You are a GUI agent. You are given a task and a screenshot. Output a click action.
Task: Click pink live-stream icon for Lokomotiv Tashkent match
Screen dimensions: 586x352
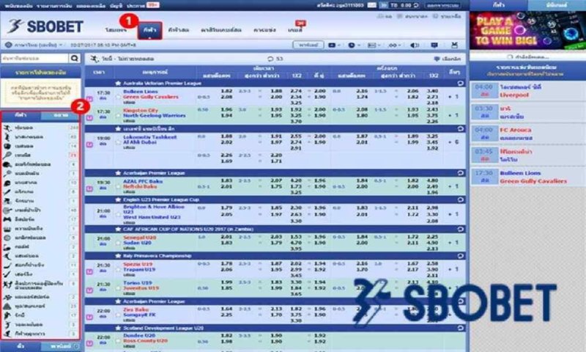pyautogui.click(x=89, y=144)
